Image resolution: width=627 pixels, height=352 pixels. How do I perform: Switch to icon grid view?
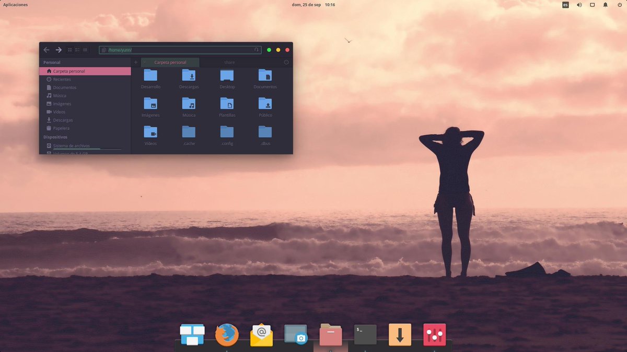[69, 50]
